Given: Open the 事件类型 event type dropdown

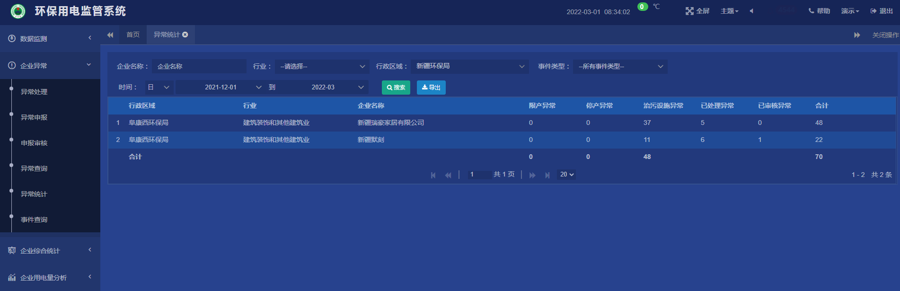Looking at the screenshot, I should 620,66.
